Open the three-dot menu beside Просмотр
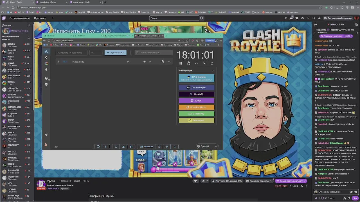Viewport: 360px width, 202px height. tap(52, 18)
